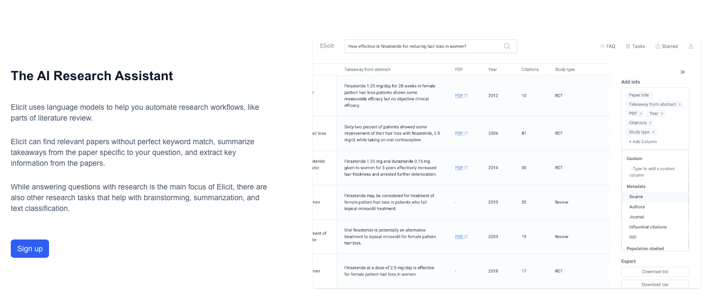Viewport: 706px width, 296px height.
Task: Remove the PDF column tag
Action: coord(641,114)
